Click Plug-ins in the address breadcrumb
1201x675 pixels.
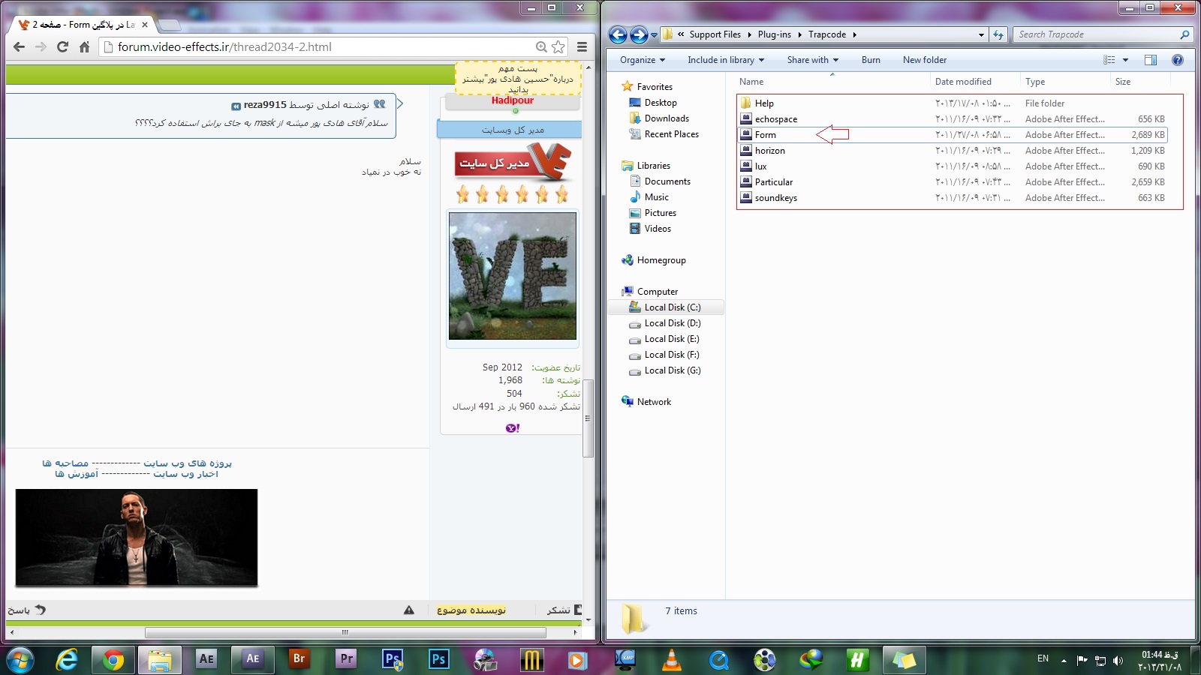coord(775,34)
